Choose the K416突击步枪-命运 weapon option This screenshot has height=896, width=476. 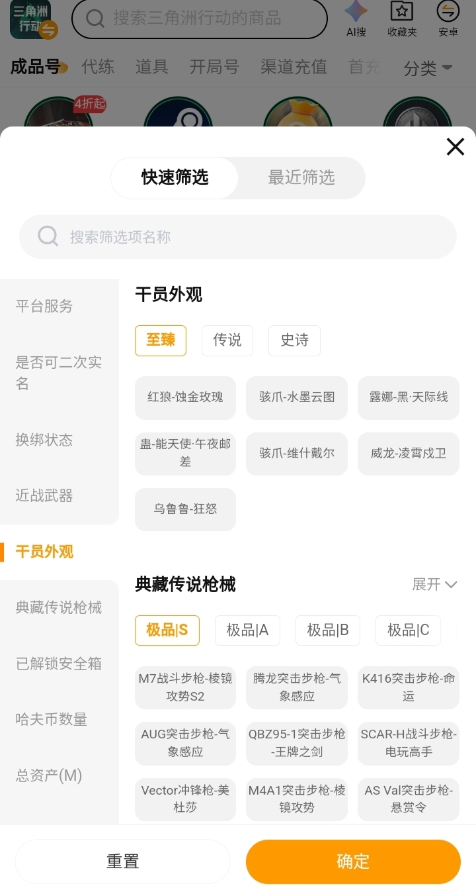point(409,687)
